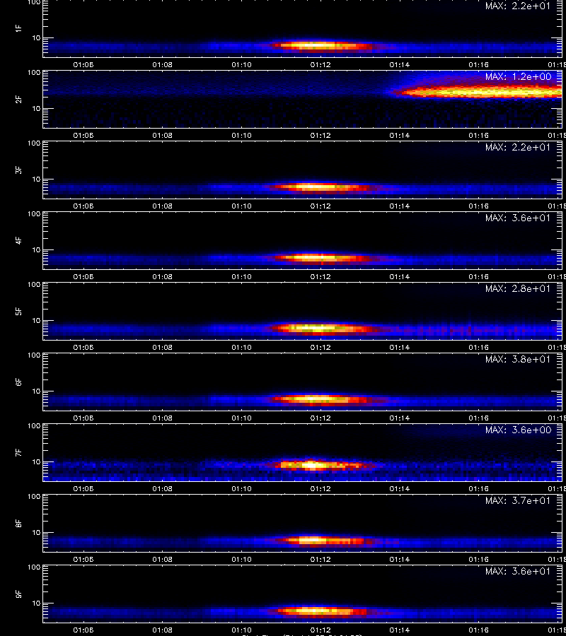Select the 4F panel's MAX: 3.6e+01 readout

click(x=518, y=218)
